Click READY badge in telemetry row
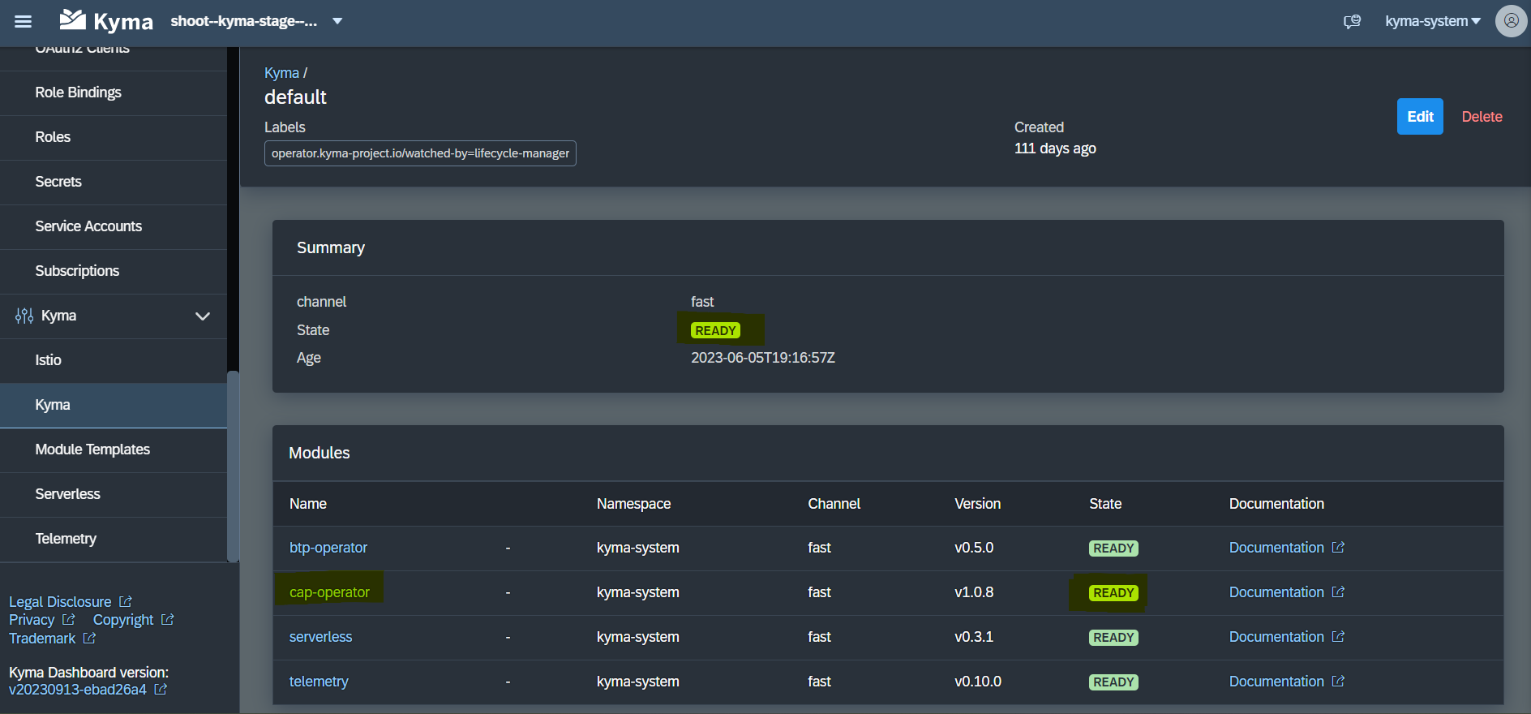This screenshot has width=1531, height=714. coord(1113,682)
